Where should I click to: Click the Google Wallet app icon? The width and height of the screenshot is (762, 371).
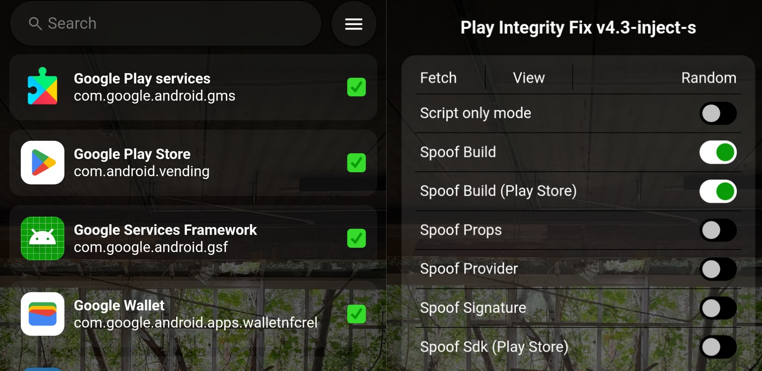[42, 314]
